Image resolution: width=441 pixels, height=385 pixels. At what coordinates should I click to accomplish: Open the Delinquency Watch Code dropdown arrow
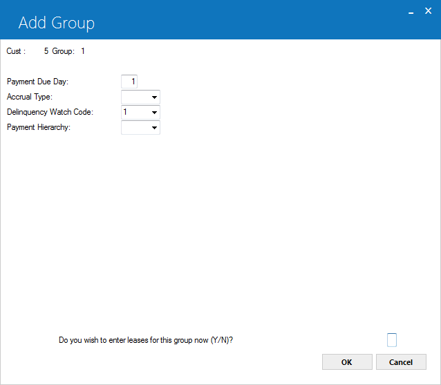(x=154, y=112)
